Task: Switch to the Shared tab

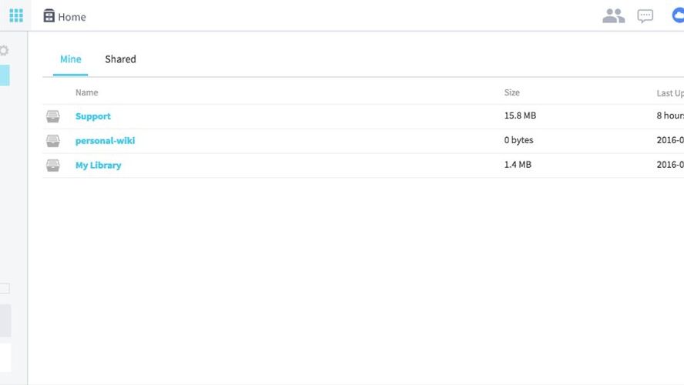Action: tap(120, 59)
